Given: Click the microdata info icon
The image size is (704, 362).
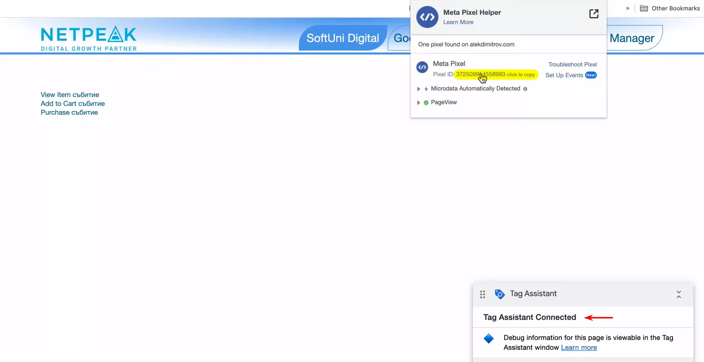Looking at the screenshot, I should (x=525, y=89).
